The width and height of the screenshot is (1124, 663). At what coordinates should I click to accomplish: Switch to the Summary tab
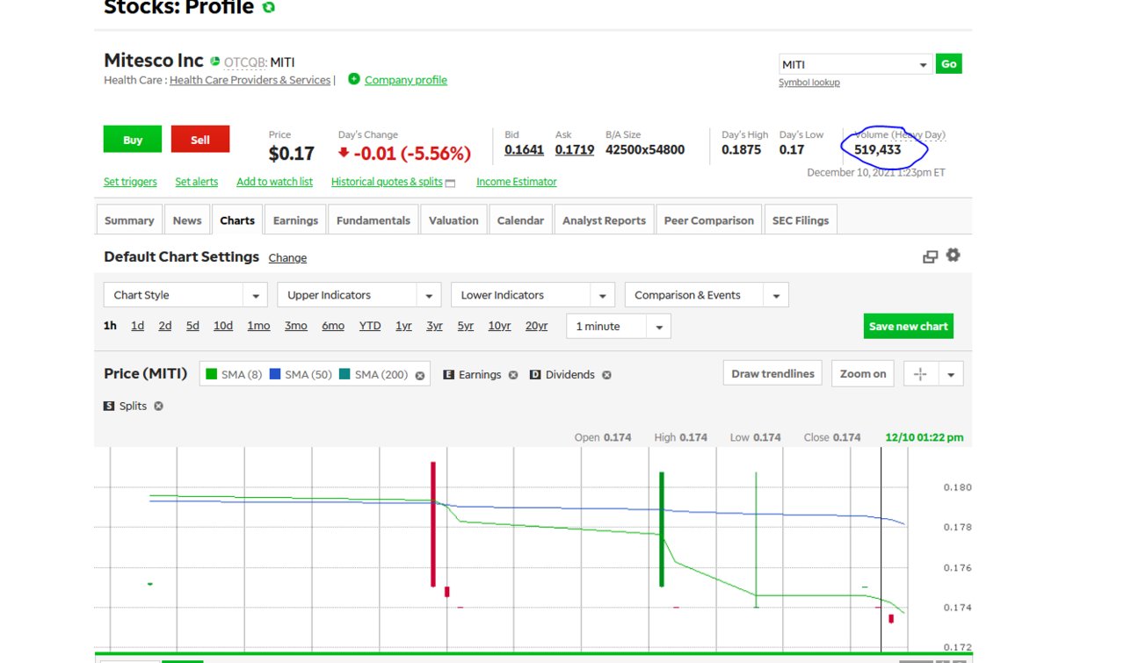point(129,220)
